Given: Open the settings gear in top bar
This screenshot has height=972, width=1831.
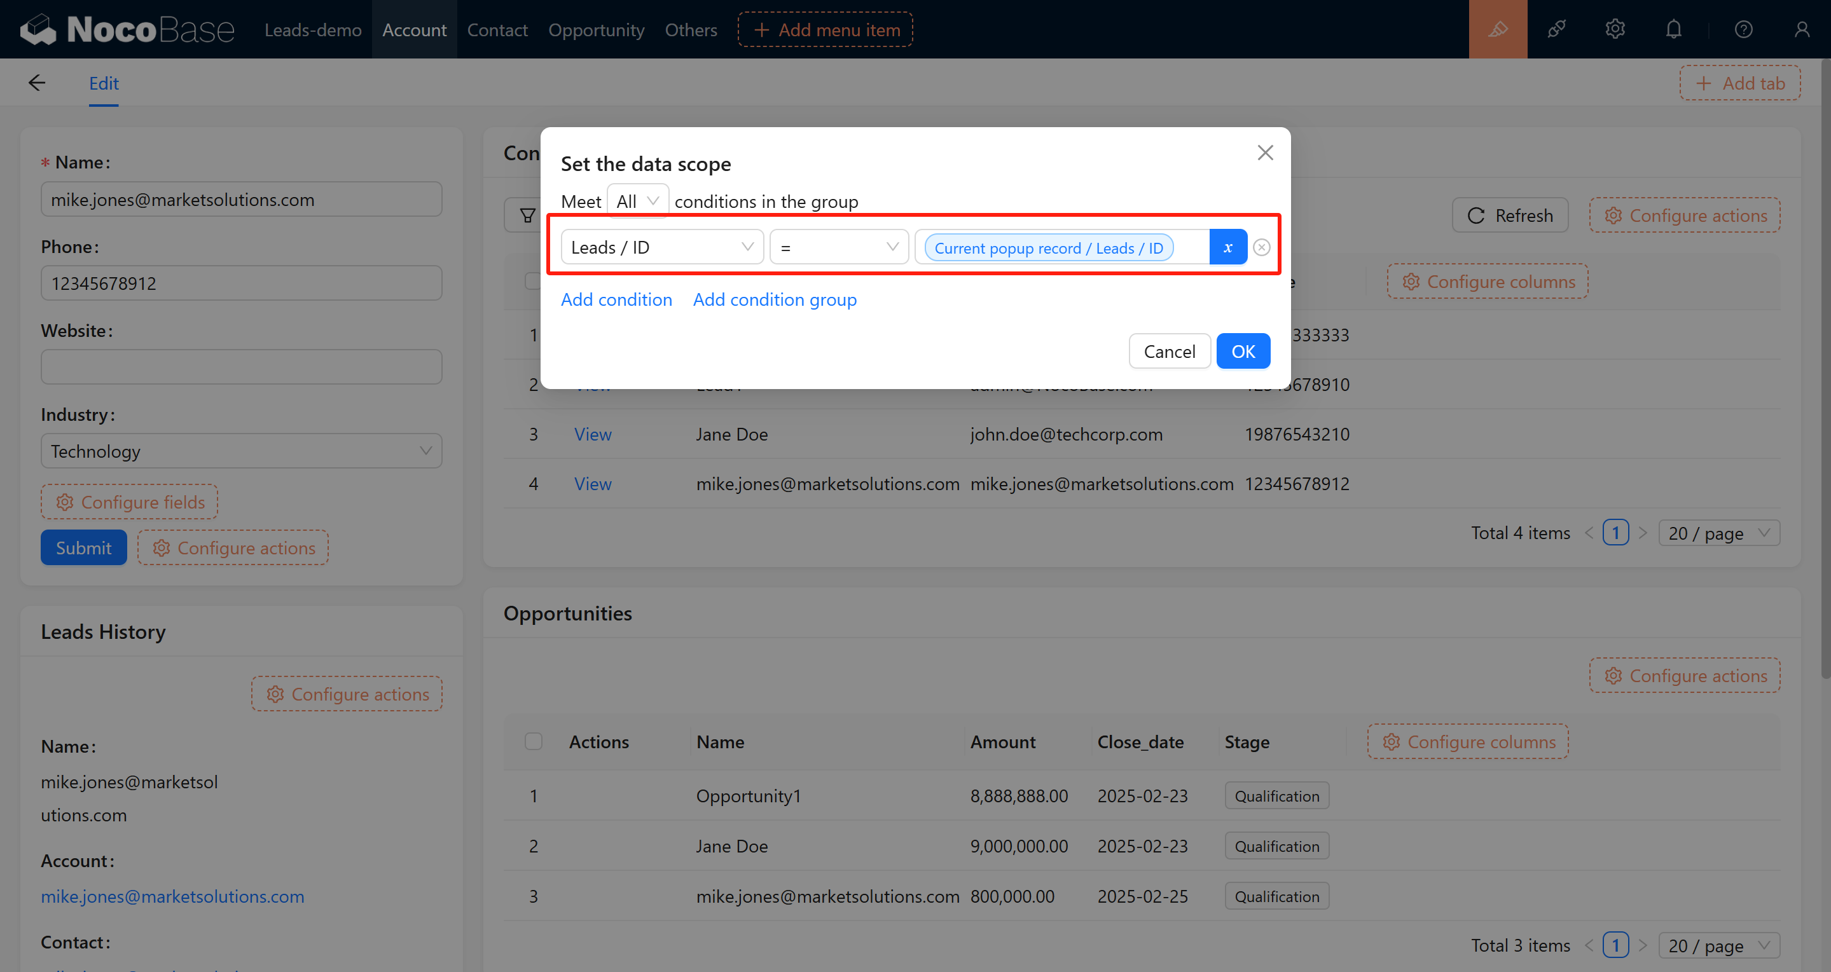Looking at the screenshot, I should click(x=1614, y=29).
